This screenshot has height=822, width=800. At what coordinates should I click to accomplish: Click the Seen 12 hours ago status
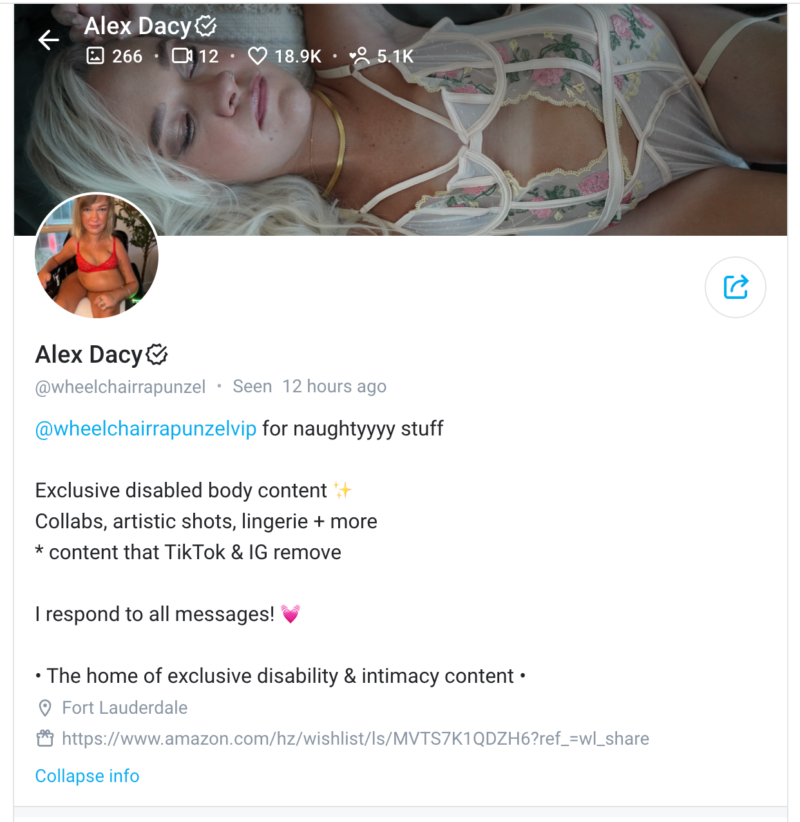(x=310, y=387)
